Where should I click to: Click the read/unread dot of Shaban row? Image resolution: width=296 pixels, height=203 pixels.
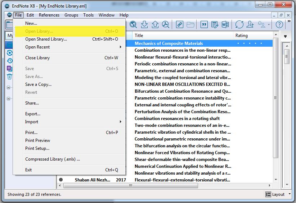[x=61, y=180]
